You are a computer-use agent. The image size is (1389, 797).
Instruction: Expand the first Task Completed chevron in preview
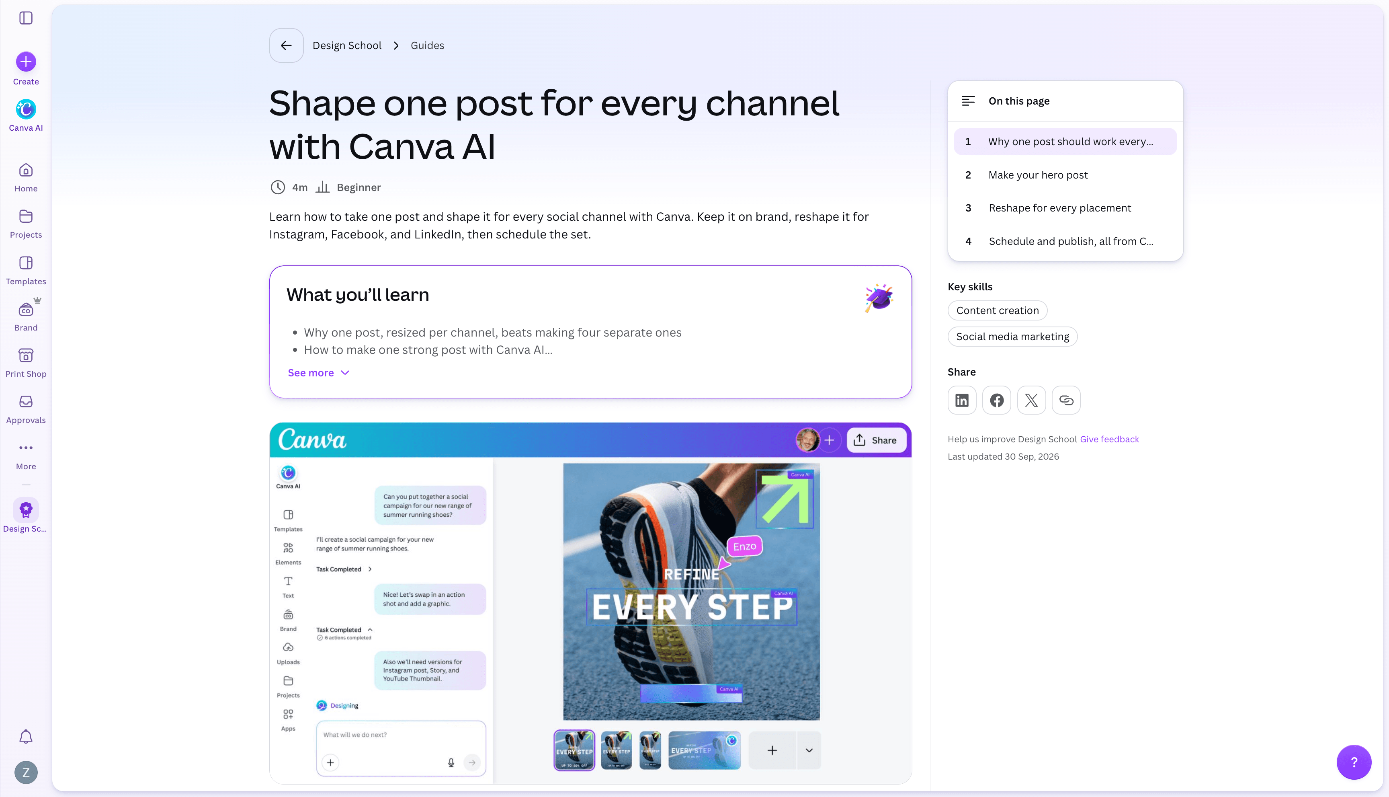point(370,569)
